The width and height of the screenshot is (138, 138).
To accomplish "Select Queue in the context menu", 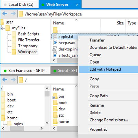I will [x=95, y=55].
